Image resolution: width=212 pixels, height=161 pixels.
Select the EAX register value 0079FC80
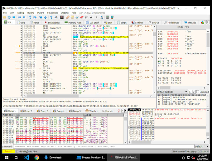172,32
